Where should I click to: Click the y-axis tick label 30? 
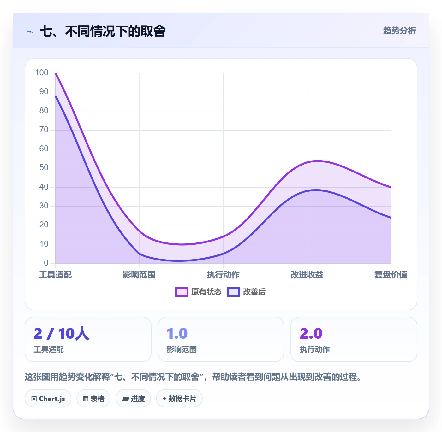coord(44,206)
